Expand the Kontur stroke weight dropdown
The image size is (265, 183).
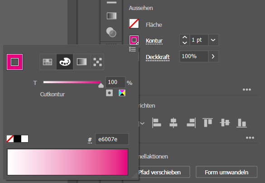213,40
